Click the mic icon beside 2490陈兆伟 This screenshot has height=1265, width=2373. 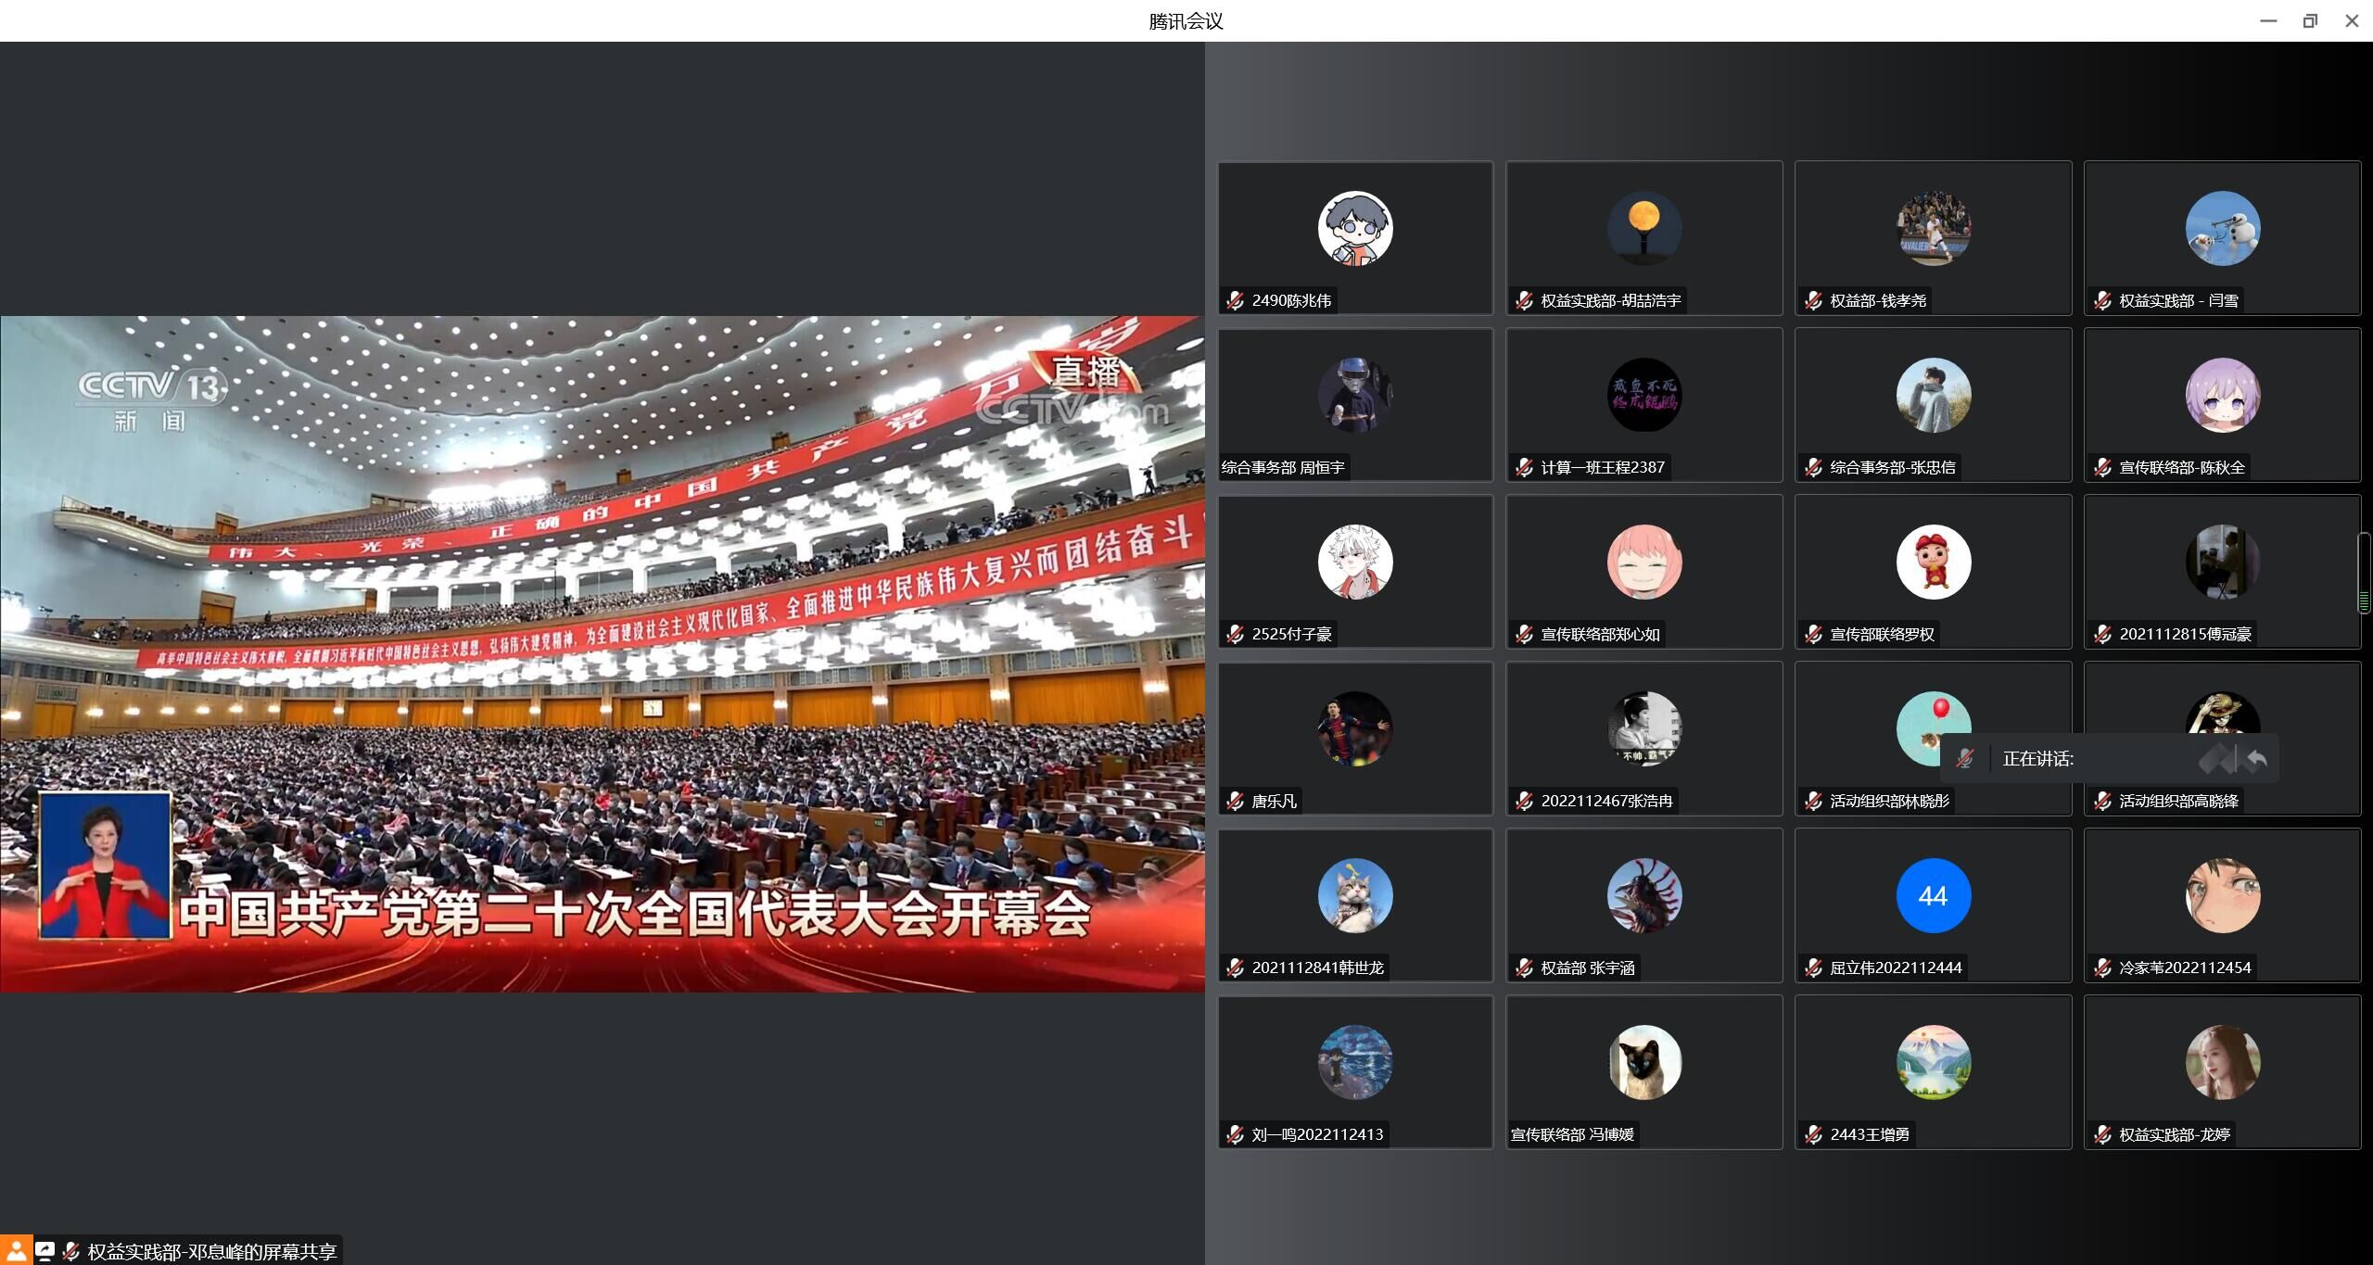[1235, 300]
